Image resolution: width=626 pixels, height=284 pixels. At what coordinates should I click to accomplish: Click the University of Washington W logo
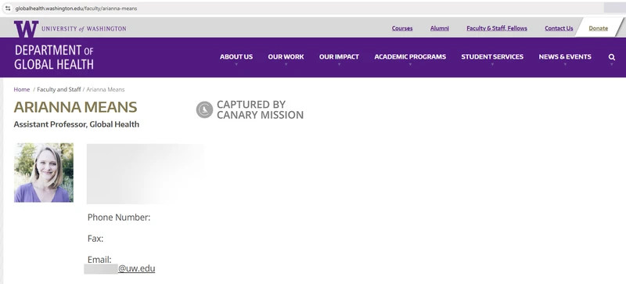(x=27, y=29)
